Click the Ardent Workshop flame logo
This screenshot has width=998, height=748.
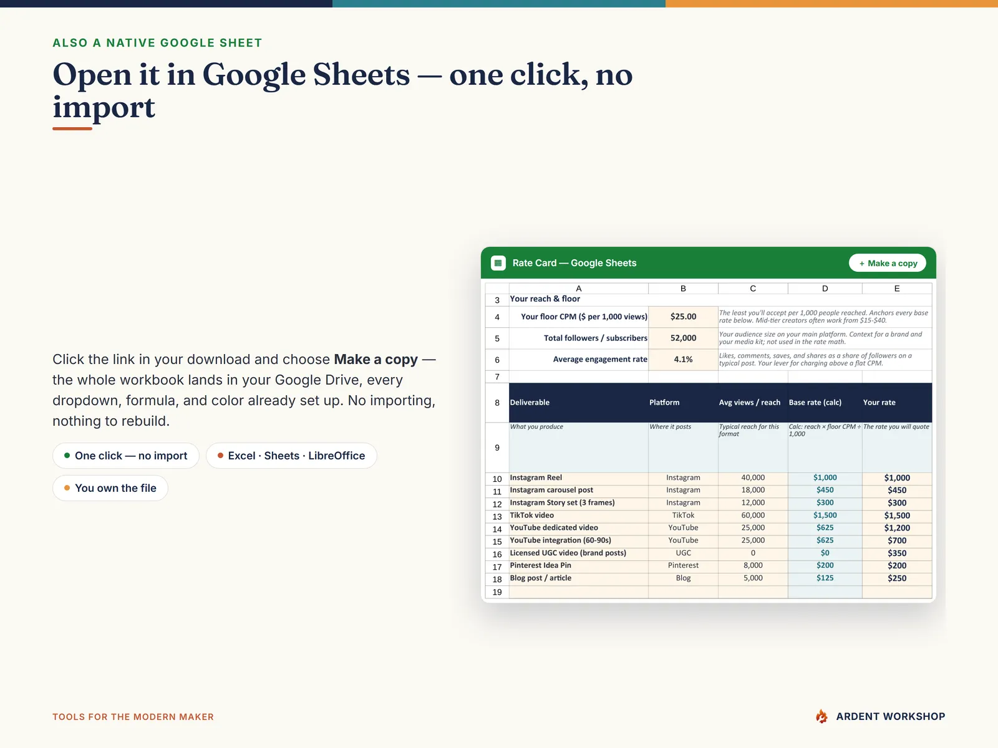[822, 716]
